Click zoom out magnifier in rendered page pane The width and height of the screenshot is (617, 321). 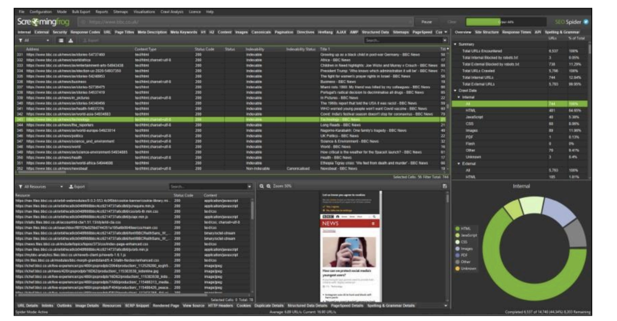[x=262, y=186]
